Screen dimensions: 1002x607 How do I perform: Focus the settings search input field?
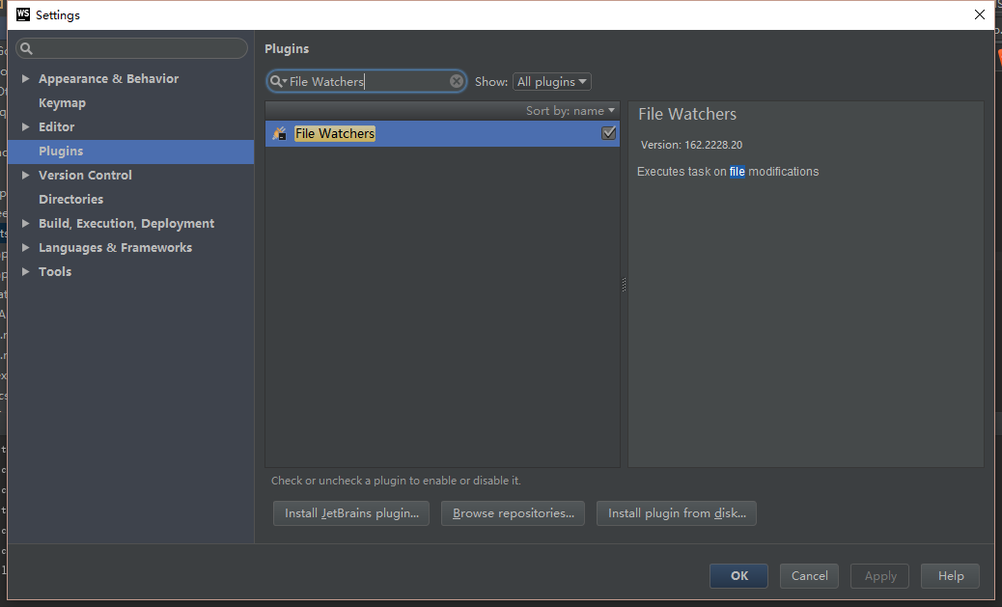[x=131, y=48]
